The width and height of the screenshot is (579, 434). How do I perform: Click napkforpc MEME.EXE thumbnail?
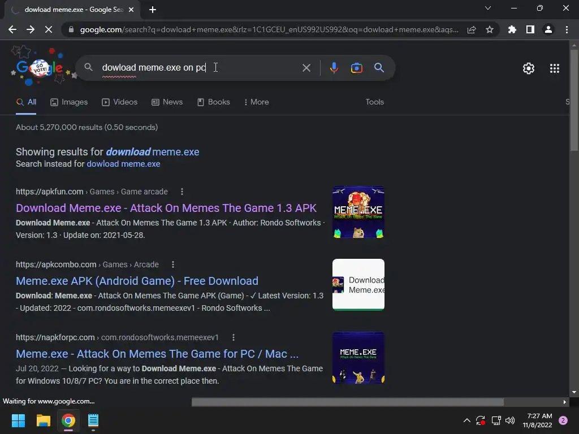[358, 358]
